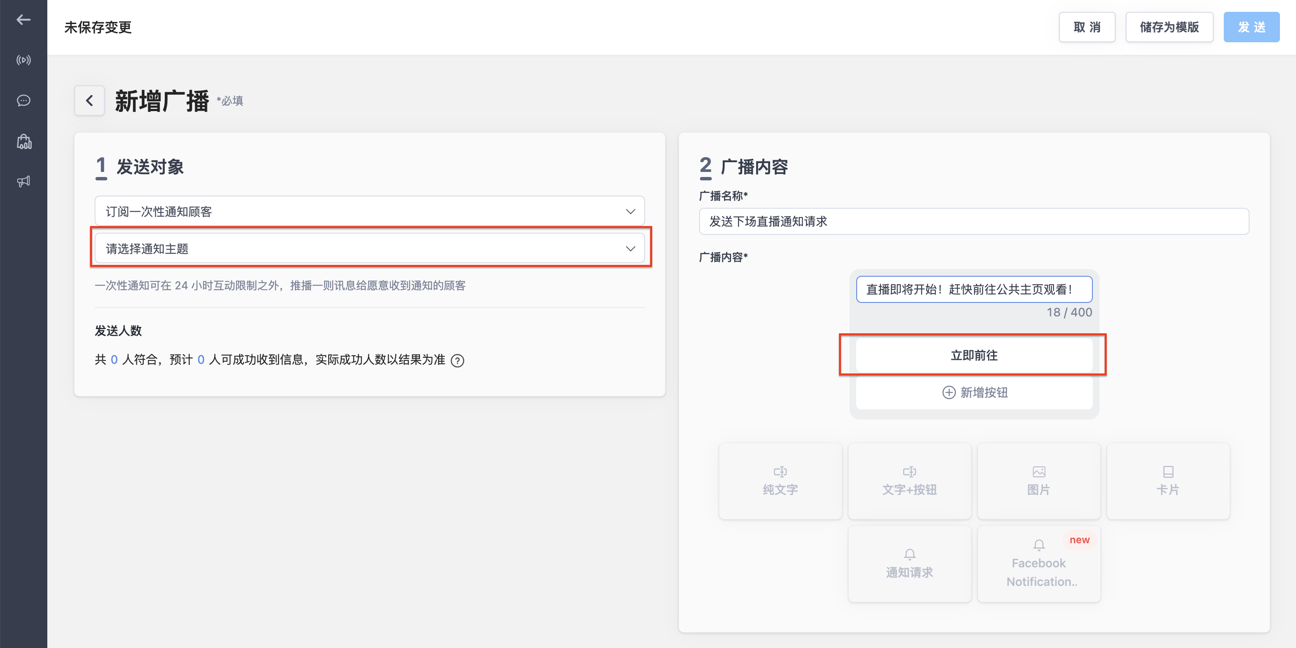Viewport: 1296px width, 648px height.
Task: Click the 广播名称 input field
Action: pyautogui.click(x=974, y=221)
